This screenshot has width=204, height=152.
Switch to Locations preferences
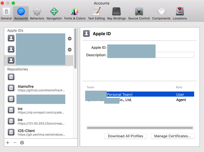point(180,14)
